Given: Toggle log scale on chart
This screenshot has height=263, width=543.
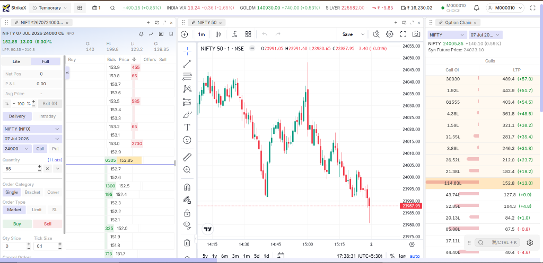Looking at the screenshot, I should (402, 256).
